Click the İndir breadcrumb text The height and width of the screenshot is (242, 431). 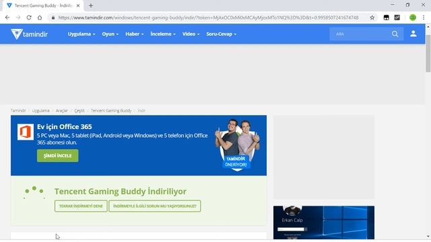pyautogui.click(x=141, y=110)
